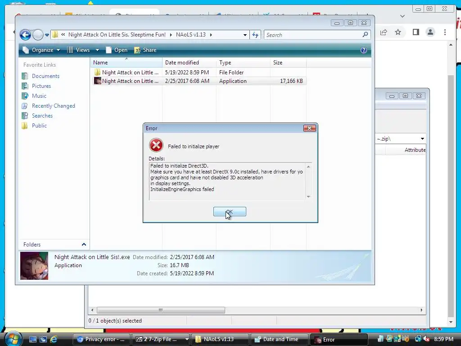Viewport: 461px width, 346px height.
Task: Click the application icon of the exe row
Action: click(97, 81)
